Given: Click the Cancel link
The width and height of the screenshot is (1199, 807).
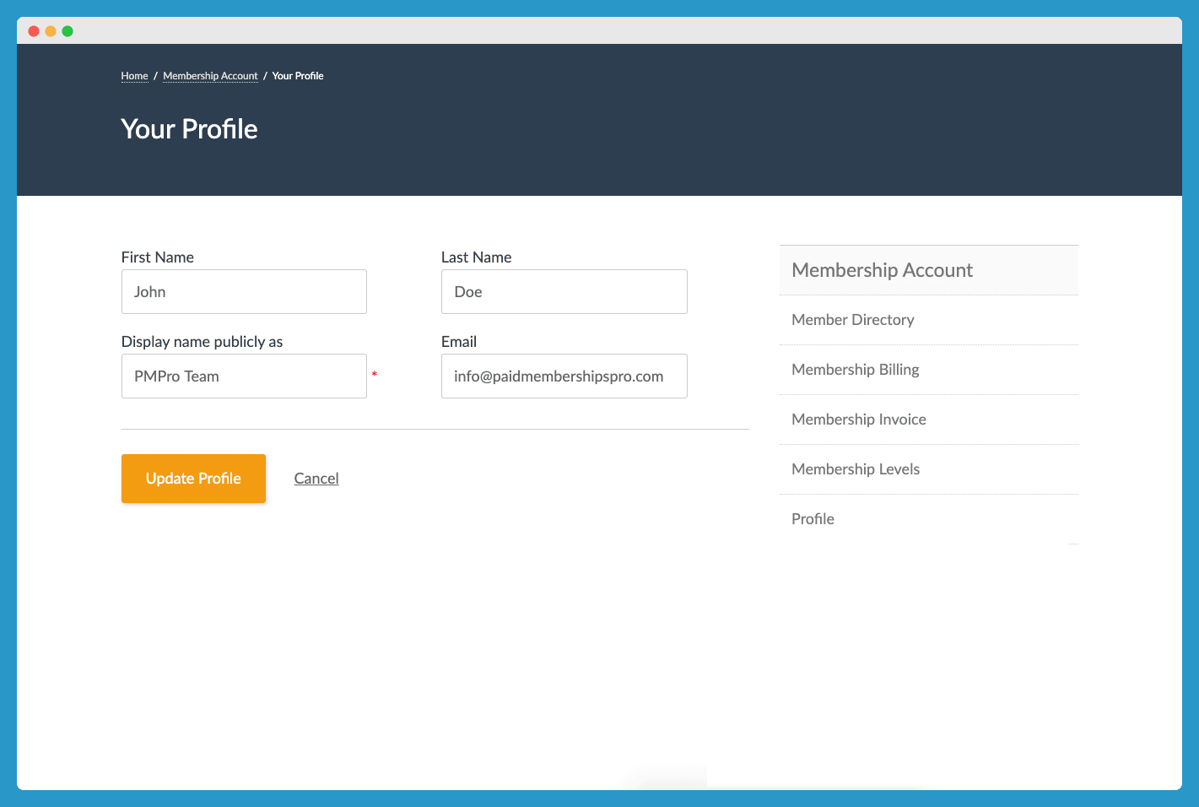Looking at the screenshot, I should pyautogui.click(x=316, y=479).
